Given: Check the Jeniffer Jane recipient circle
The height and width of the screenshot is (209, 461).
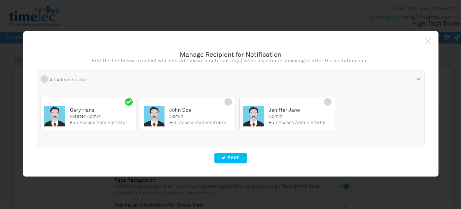Looking at the screenshot, I should 328,102.
